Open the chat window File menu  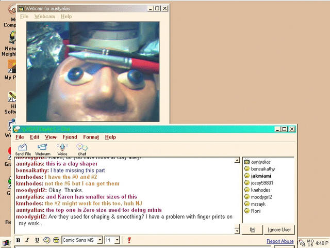click(20, 137)
